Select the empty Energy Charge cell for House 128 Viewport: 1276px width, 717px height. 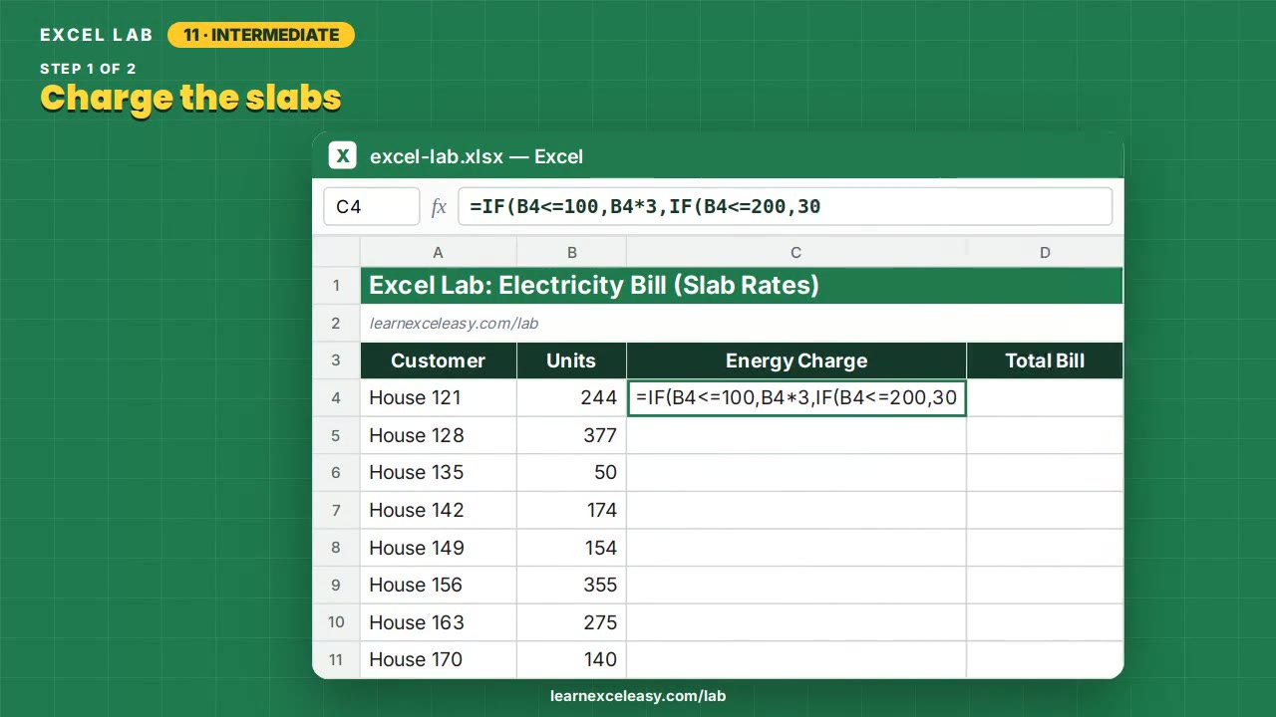[x=797, y=435]
